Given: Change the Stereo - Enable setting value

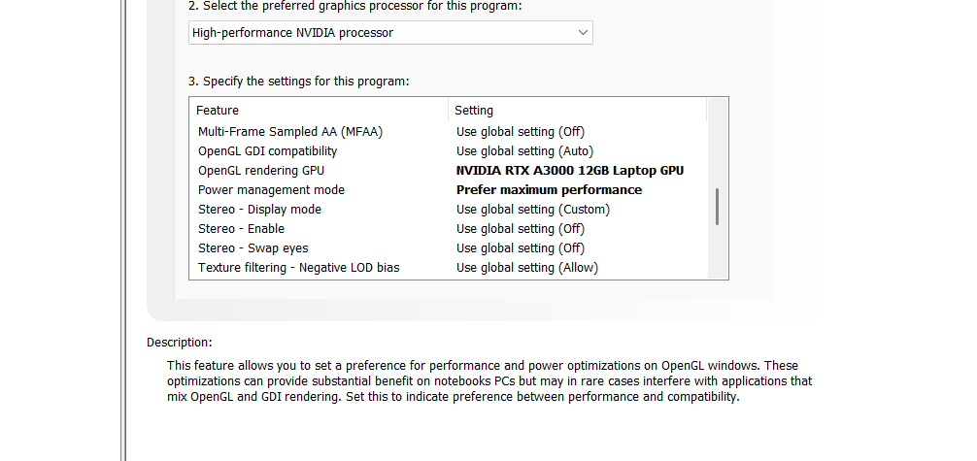Looking at the screenshot, I should [x=520, y=229].
